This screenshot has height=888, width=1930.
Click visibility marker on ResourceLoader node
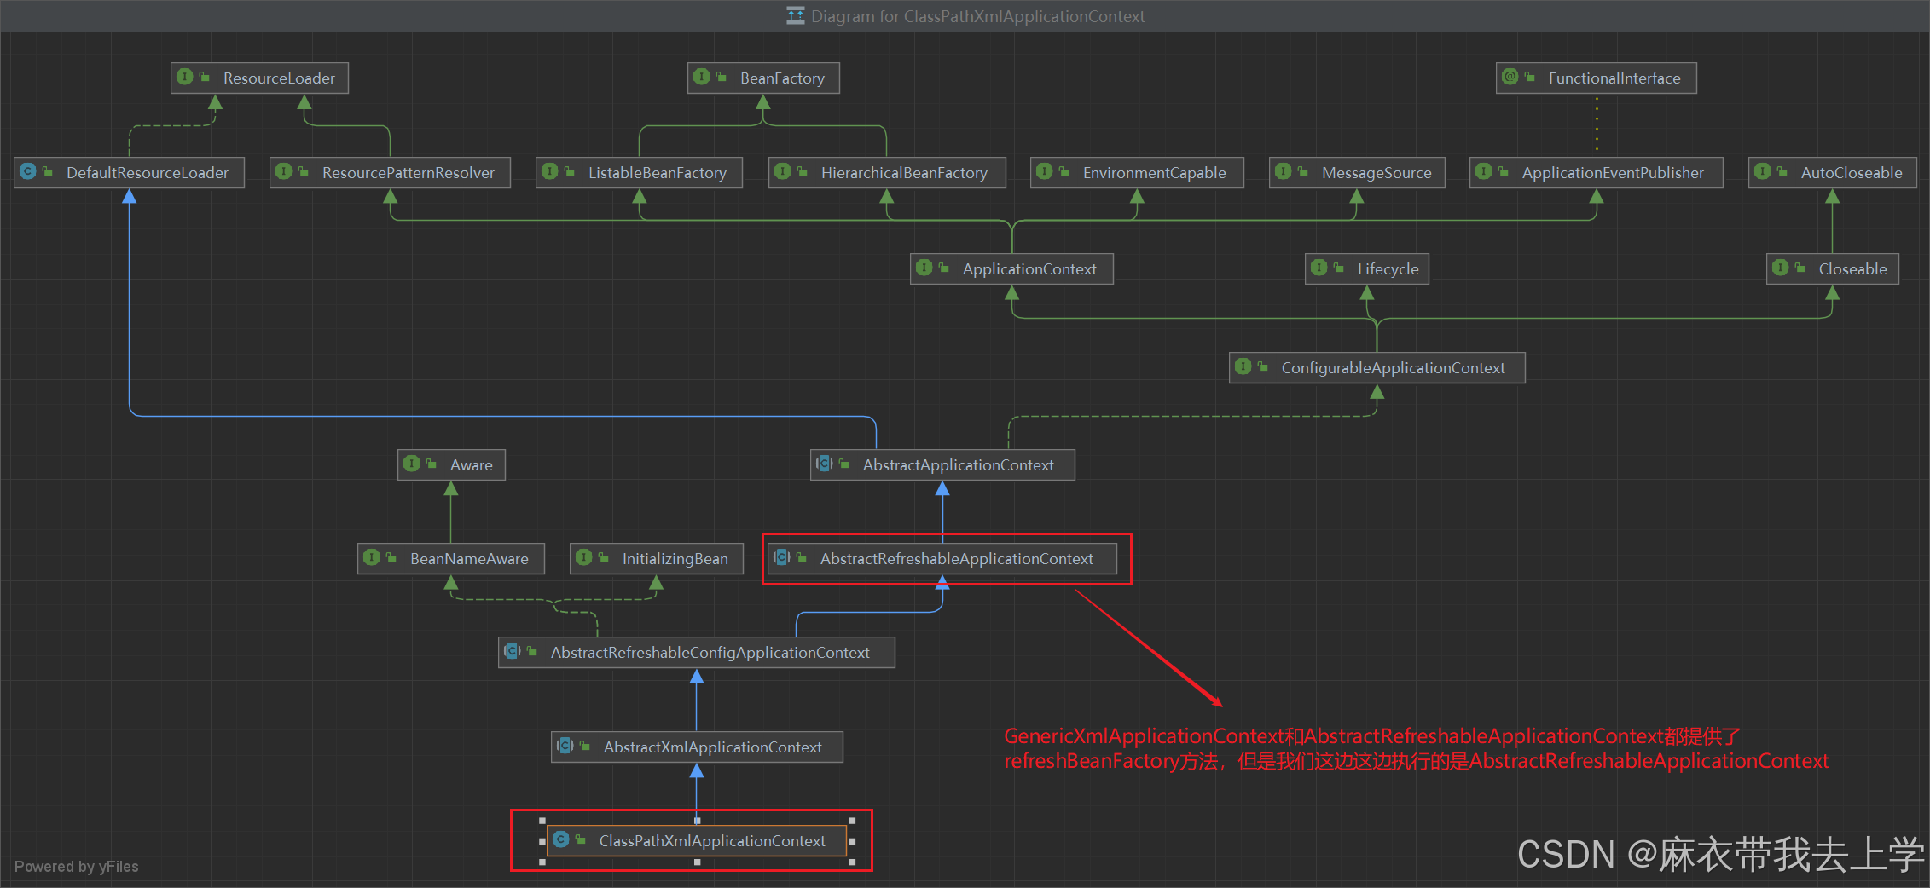(x=205, y=77)
